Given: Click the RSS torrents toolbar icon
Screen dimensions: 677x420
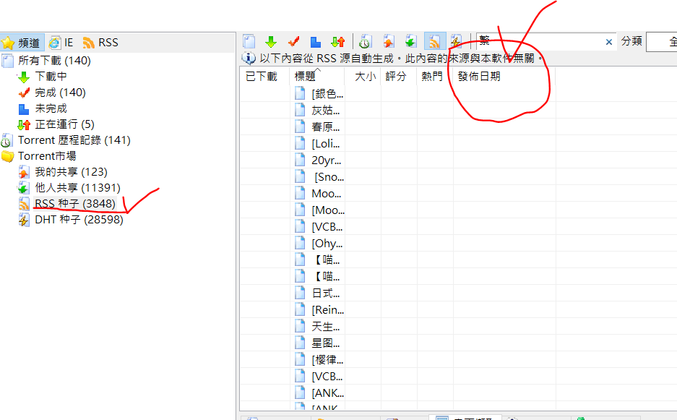Looking at the screenshot, I should tap(434, 42).
